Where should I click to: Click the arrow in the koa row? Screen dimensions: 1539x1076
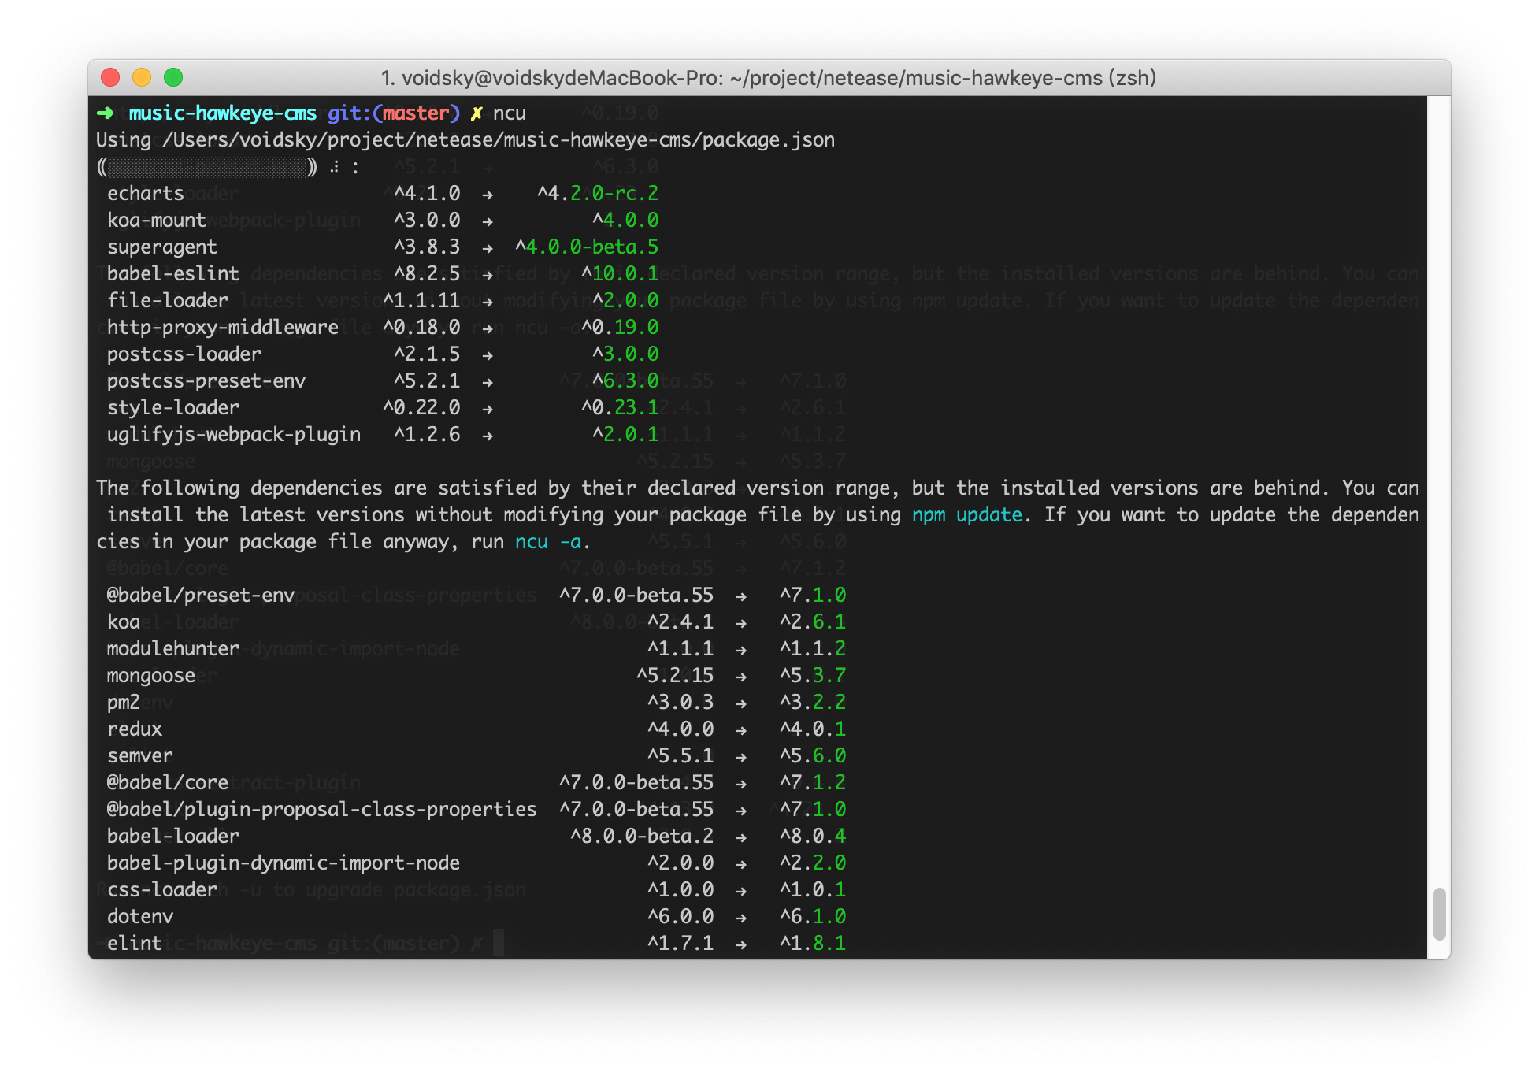(741, 623)
